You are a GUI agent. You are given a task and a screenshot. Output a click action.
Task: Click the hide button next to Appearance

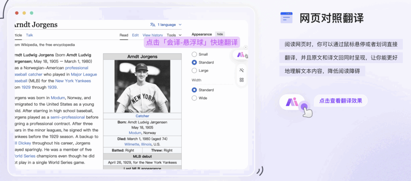220,34
